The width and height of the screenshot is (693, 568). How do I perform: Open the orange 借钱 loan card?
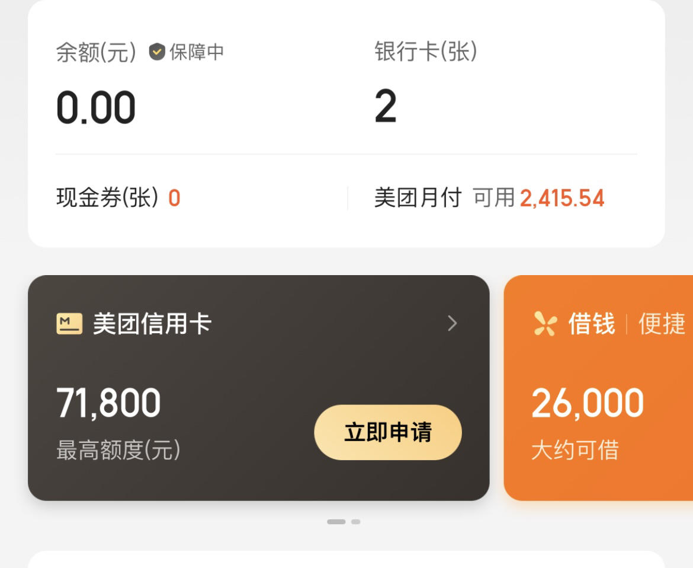(598, 388)
